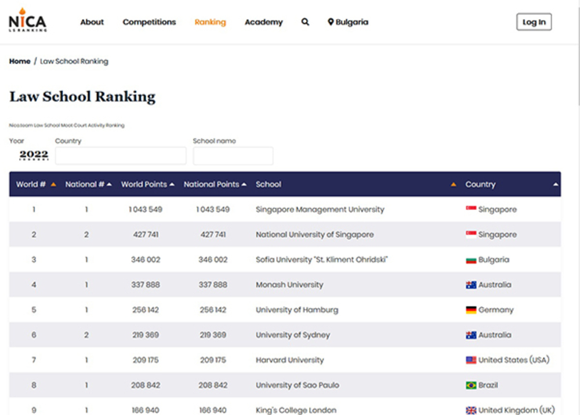Sort by Country using its arrow
580x415 pixels.
click(x=556, y=184)
